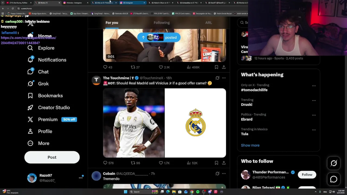Switch to Rad Bunny YouTube browser tab
The width and height of the screenshot is (347, 195).
[18, 3]
